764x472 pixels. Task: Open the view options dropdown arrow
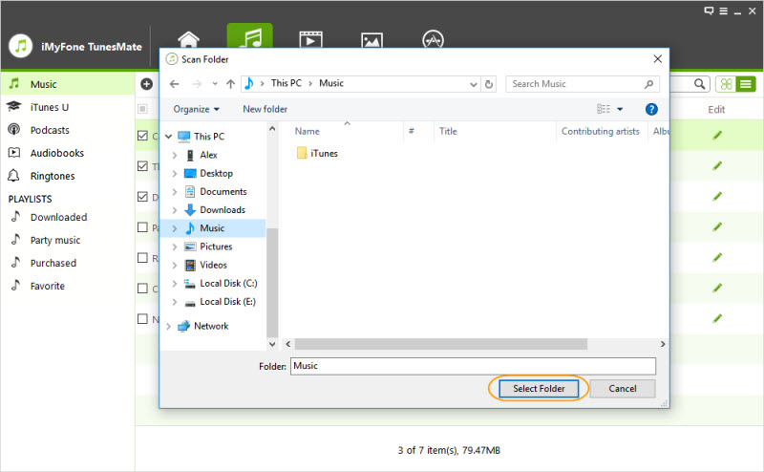click(x=620, y=109)
